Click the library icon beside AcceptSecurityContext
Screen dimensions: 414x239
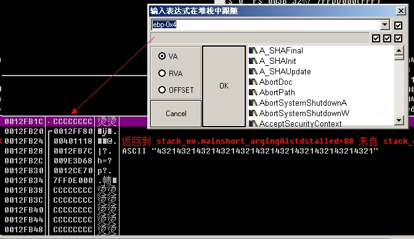pyautogui.click(x=253, y=123)
